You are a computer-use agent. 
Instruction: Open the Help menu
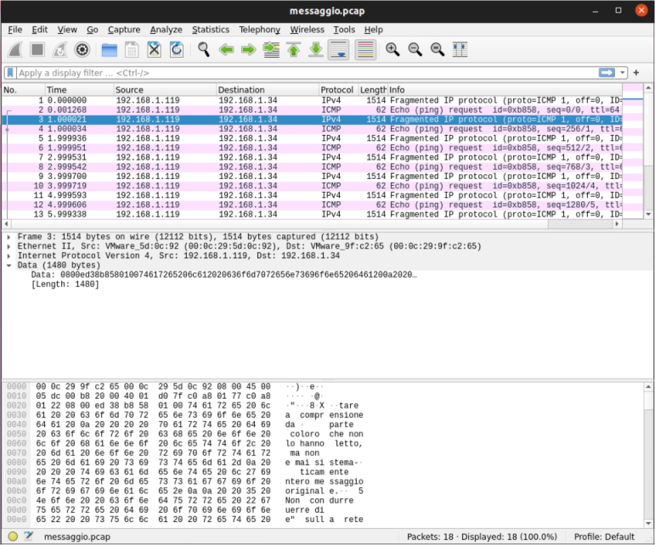click(x=374, y=30)
